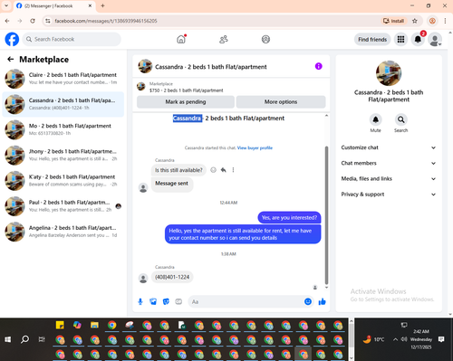This screenshot has width=453, height=361.
Task: Open the View buyer profile link
Action: tap(255, 147)
